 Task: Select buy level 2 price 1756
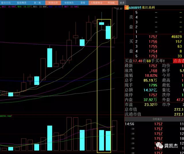(153, 42)
